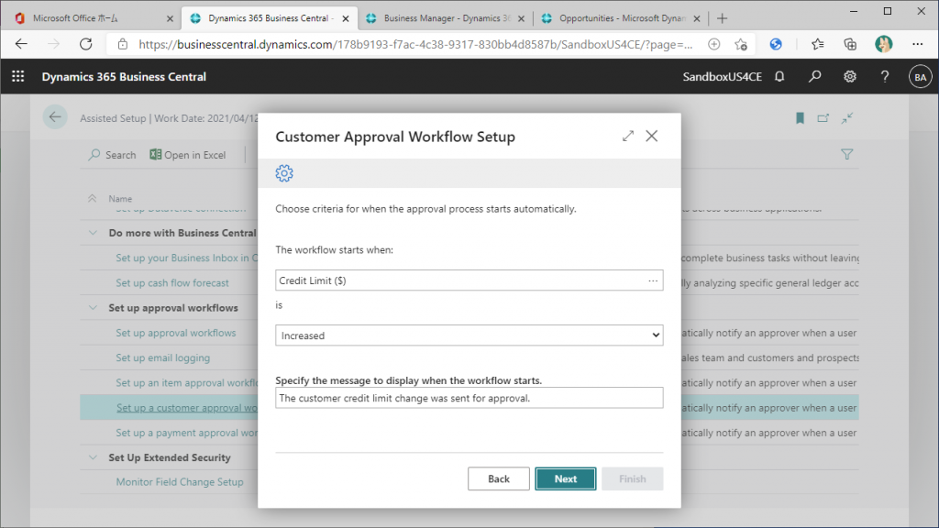Click the blue globe extension icon

(776, 44)
